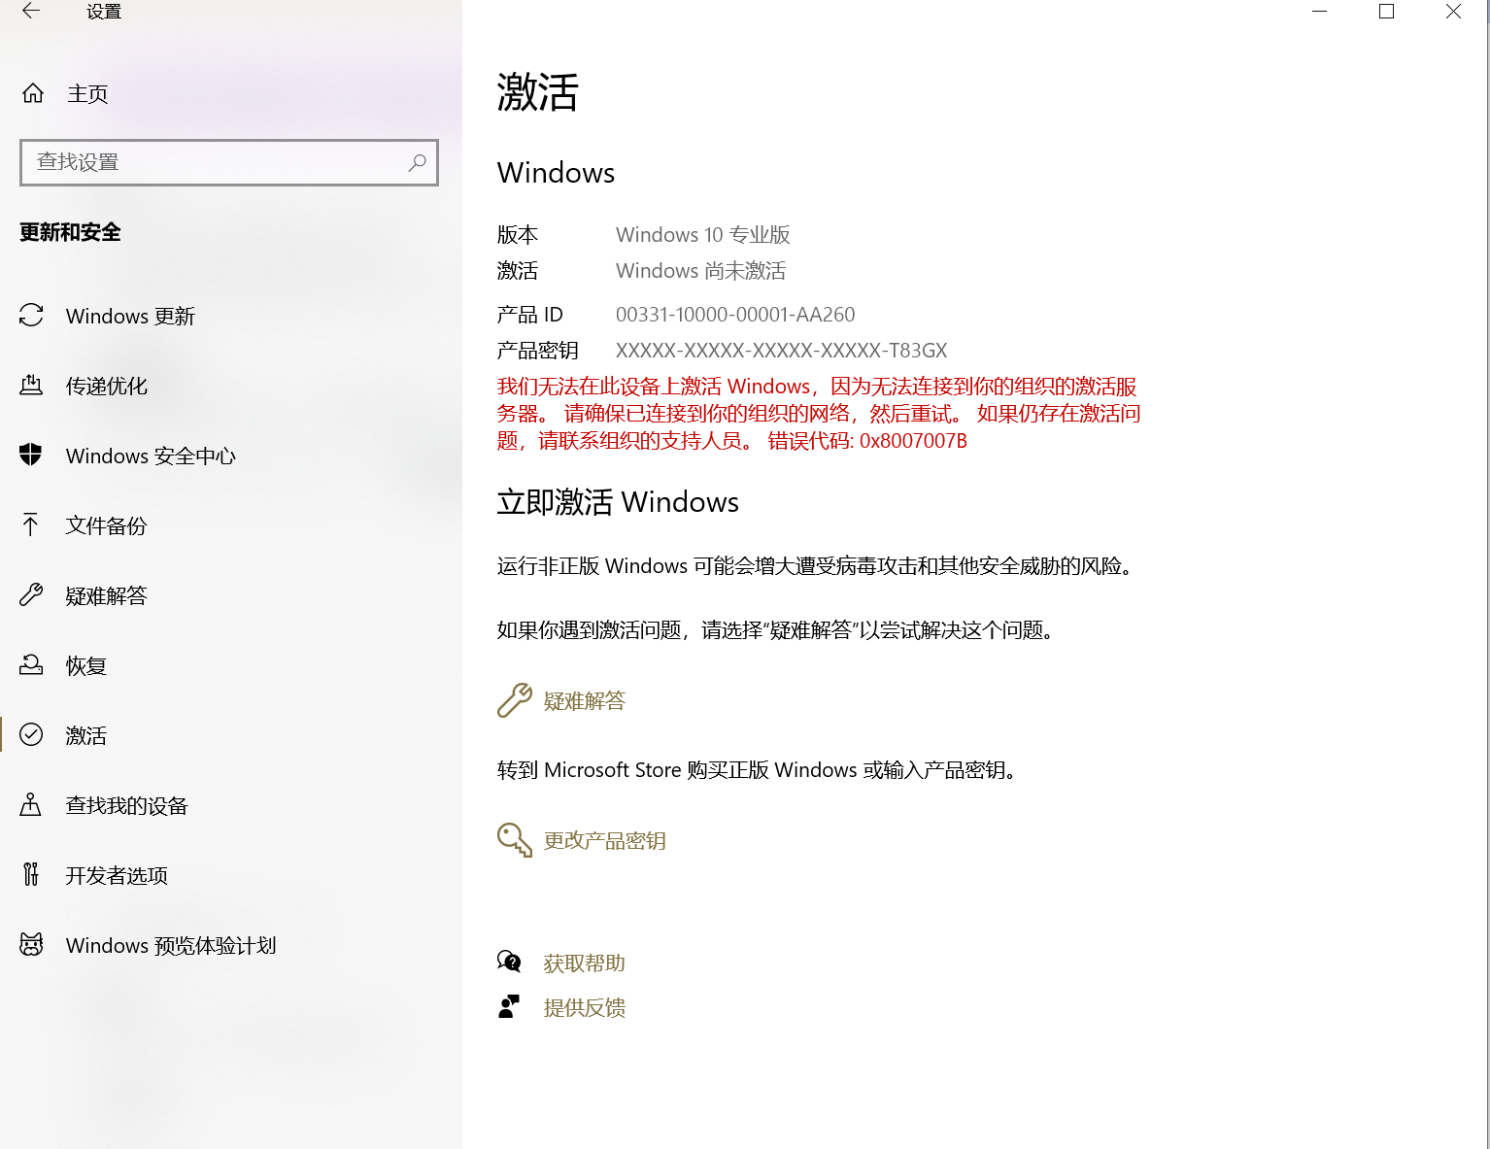This screenshot has height=1149, width=1490.
Task: Click the 立即激活 Windows heading
Action: tap(618, 502)
